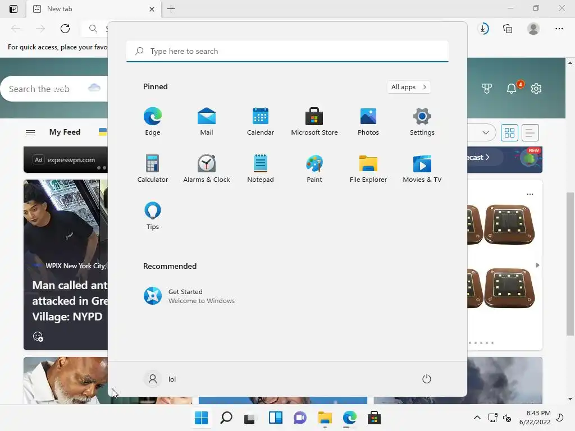This screenshot has width=575, height=431.
Task: Switch feed to list view
Action: click(530, 132)
